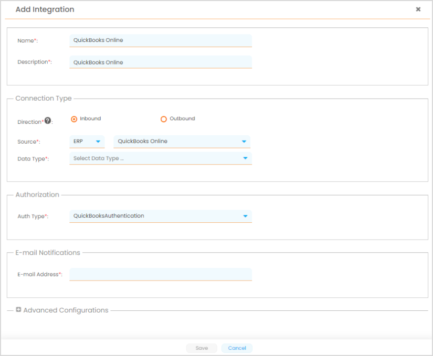This screenshot has width=433, height=356.
Task: Click the Direction help question mark icon
Action: point(48,121)
